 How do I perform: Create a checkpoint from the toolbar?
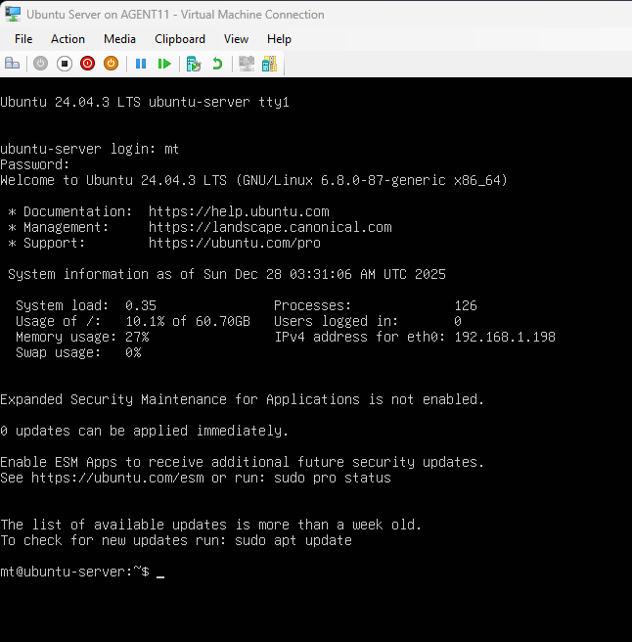click(x=194, y=64)
